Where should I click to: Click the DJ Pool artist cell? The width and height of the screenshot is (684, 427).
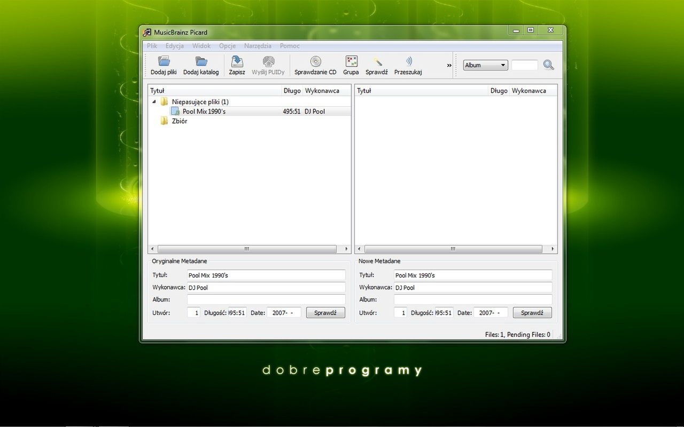pyautogui.click(x=315, y=111)
